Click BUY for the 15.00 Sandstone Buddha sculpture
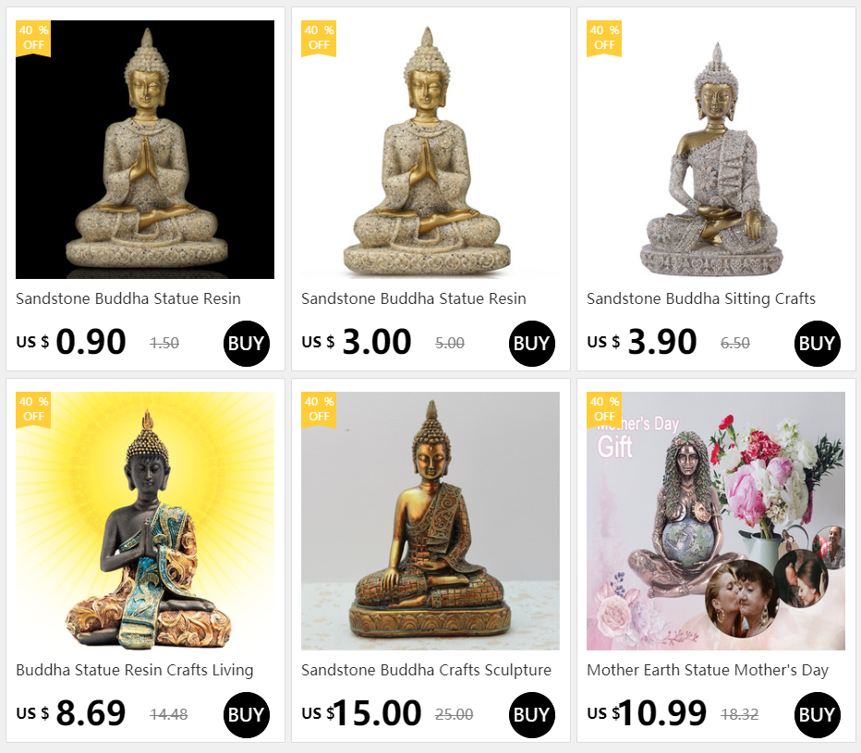This screenshot has height=753, width=861. 532,715
